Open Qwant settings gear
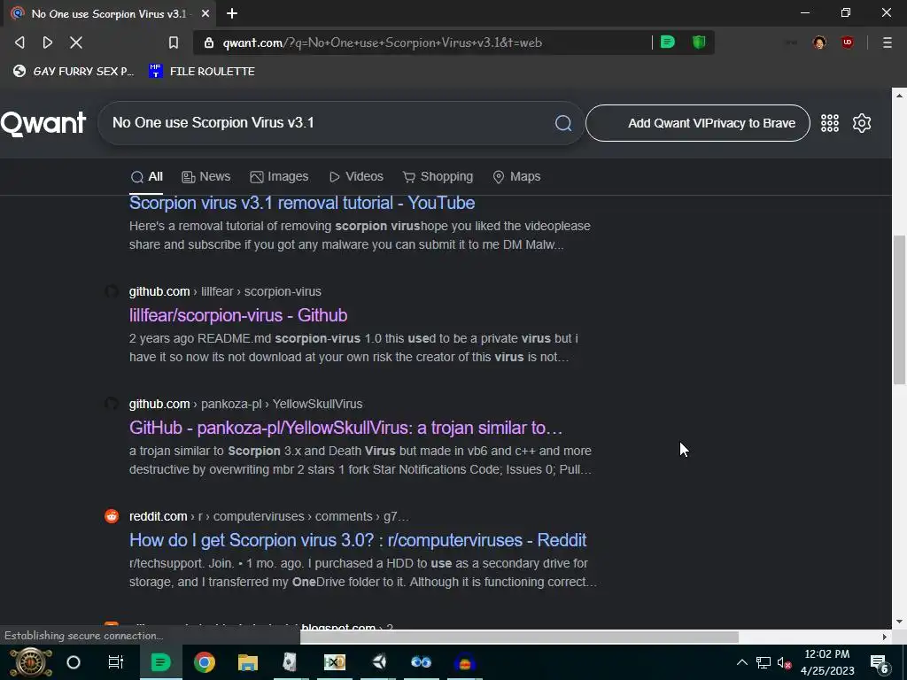This screenshot has height=680, width=907. 861,122
